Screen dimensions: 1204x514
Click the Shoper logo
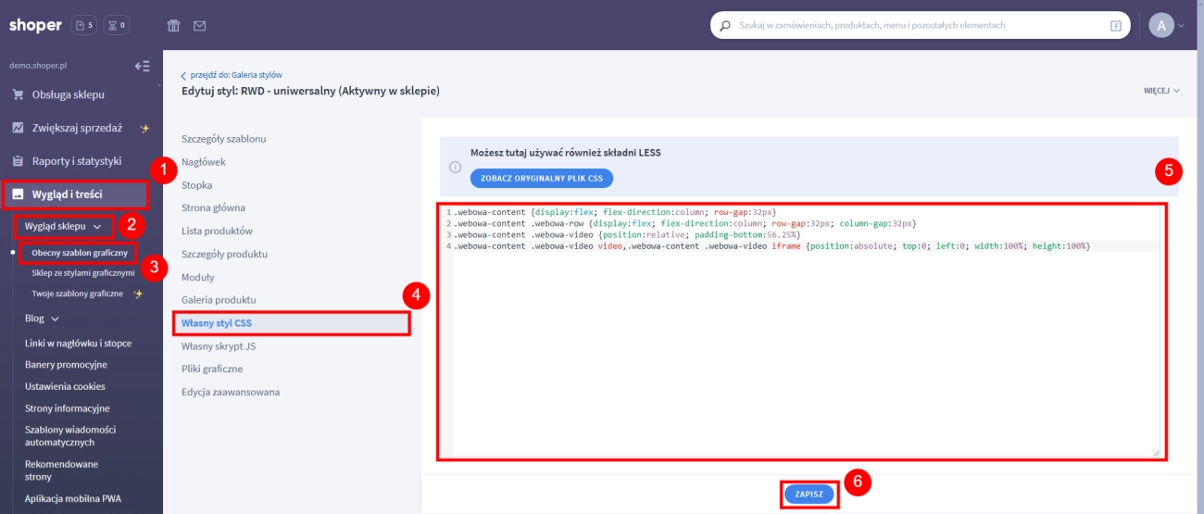click(x=34, y=25)
